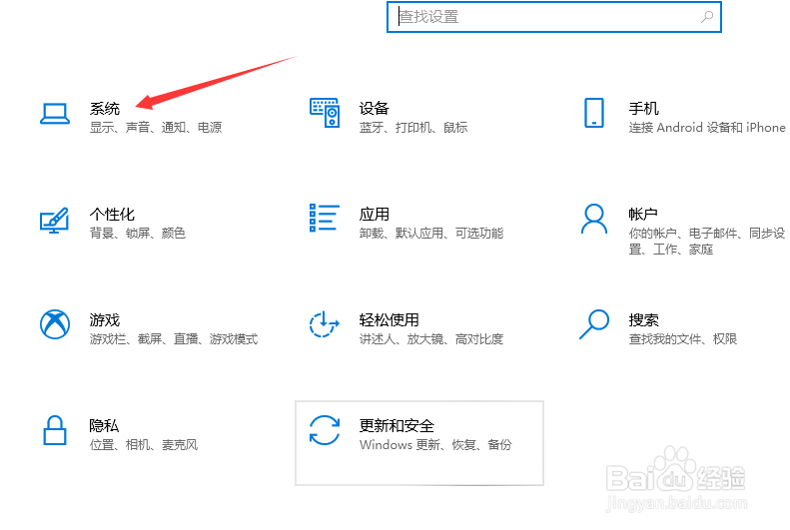The image size is (790, 530).
Task: Open the 游戏 Xbox icon
Action: tap(55, 324)
